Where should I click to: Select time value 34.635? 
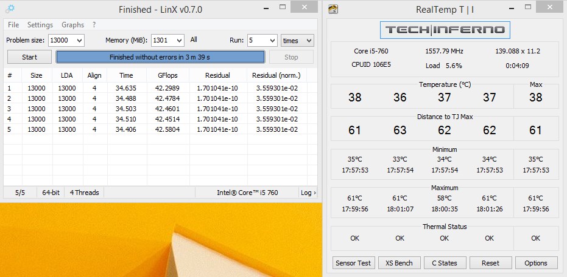(x=126, y=88)
